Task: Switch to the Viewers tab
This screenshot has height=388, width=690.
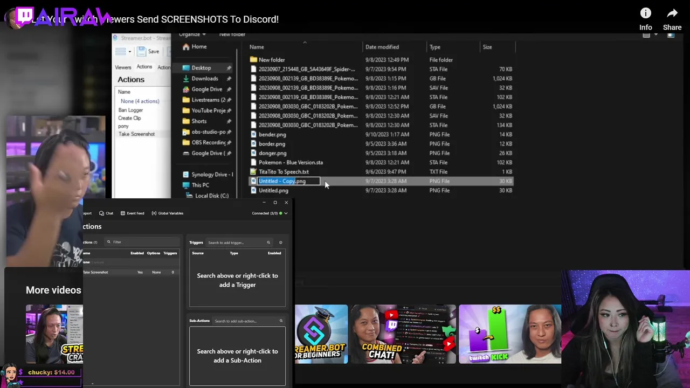Action: point(123,67)
